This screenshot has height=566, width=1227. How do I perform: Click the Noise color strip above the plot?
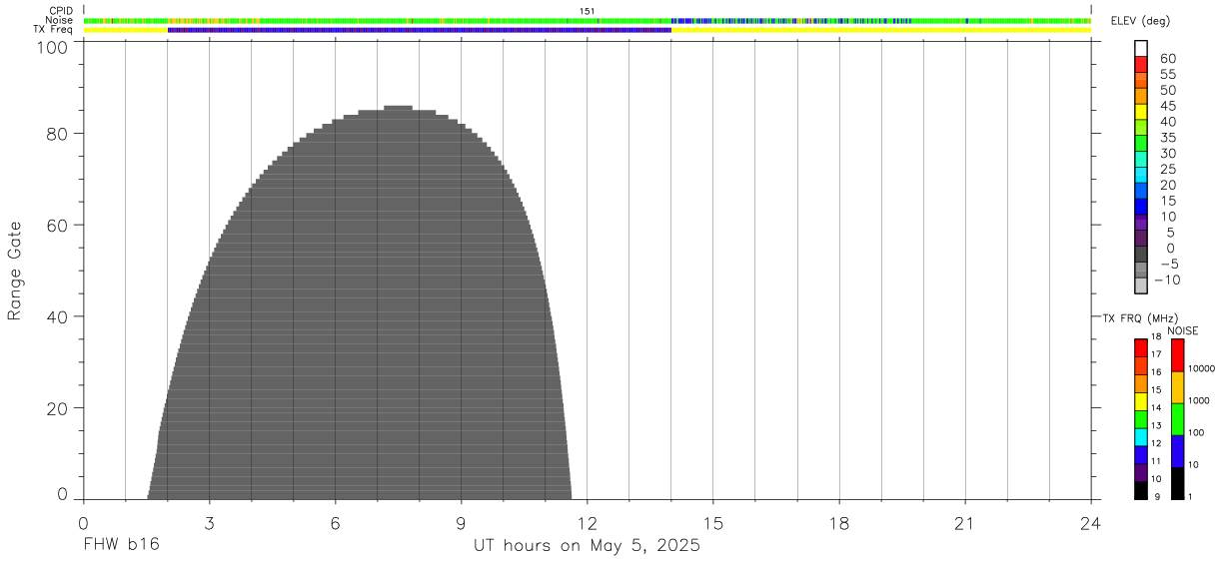[x=588, y=20]
